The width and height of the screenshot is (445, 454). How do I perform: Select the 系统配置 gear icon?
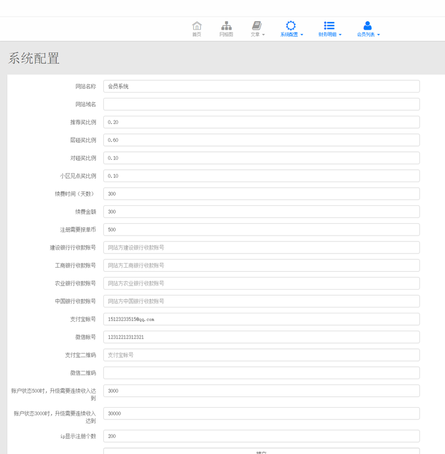tap(291, 26)
